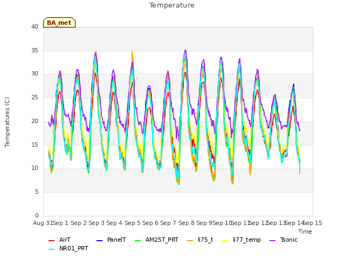
Task: Click the Temperatures (C) y-axis label
Action: click(x=7, y=122)
